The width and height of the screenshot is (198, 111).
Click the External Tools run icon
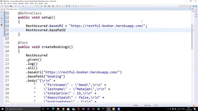tap(53, 6)
